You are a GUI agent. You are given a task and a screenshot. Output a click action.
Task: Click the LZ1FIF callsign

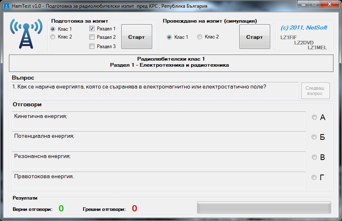tap(288, 38)
